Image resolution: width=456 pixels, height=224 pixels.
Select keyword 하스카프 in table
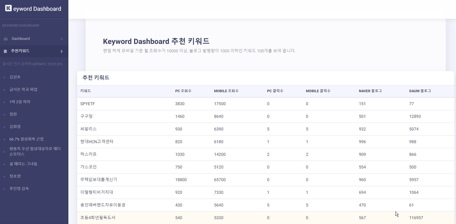click(88, 154)
